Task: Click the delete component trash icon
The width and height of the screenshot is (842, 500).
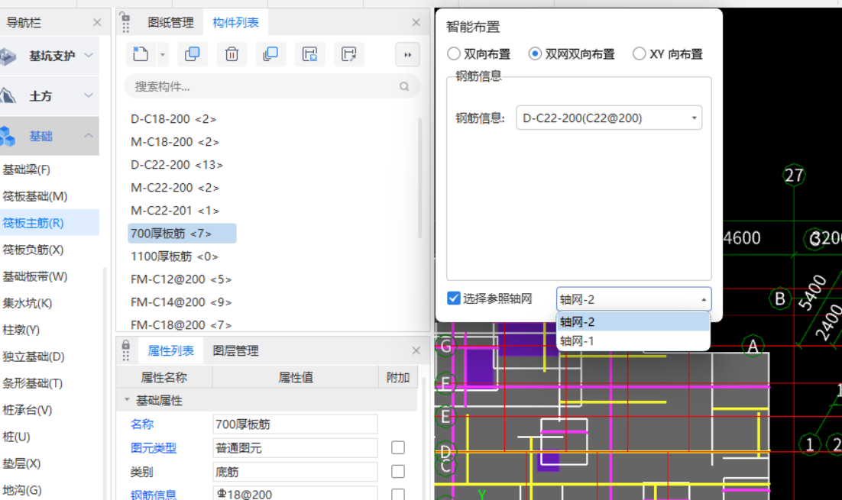Action: pos(232,54)
